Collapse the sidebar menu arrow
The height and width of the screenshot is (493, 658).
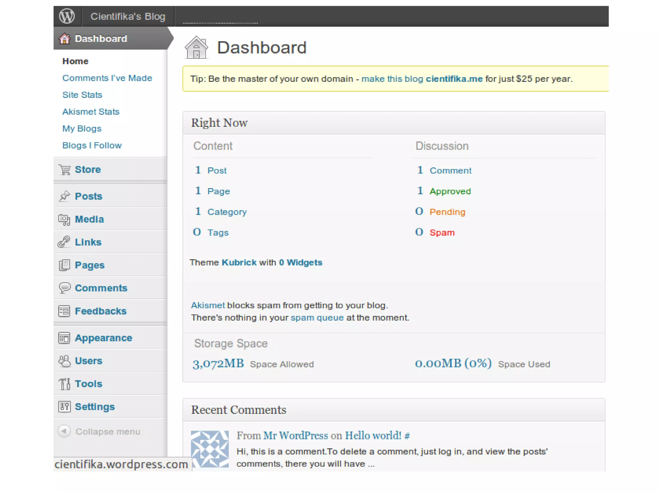click(x=64, y=431)
